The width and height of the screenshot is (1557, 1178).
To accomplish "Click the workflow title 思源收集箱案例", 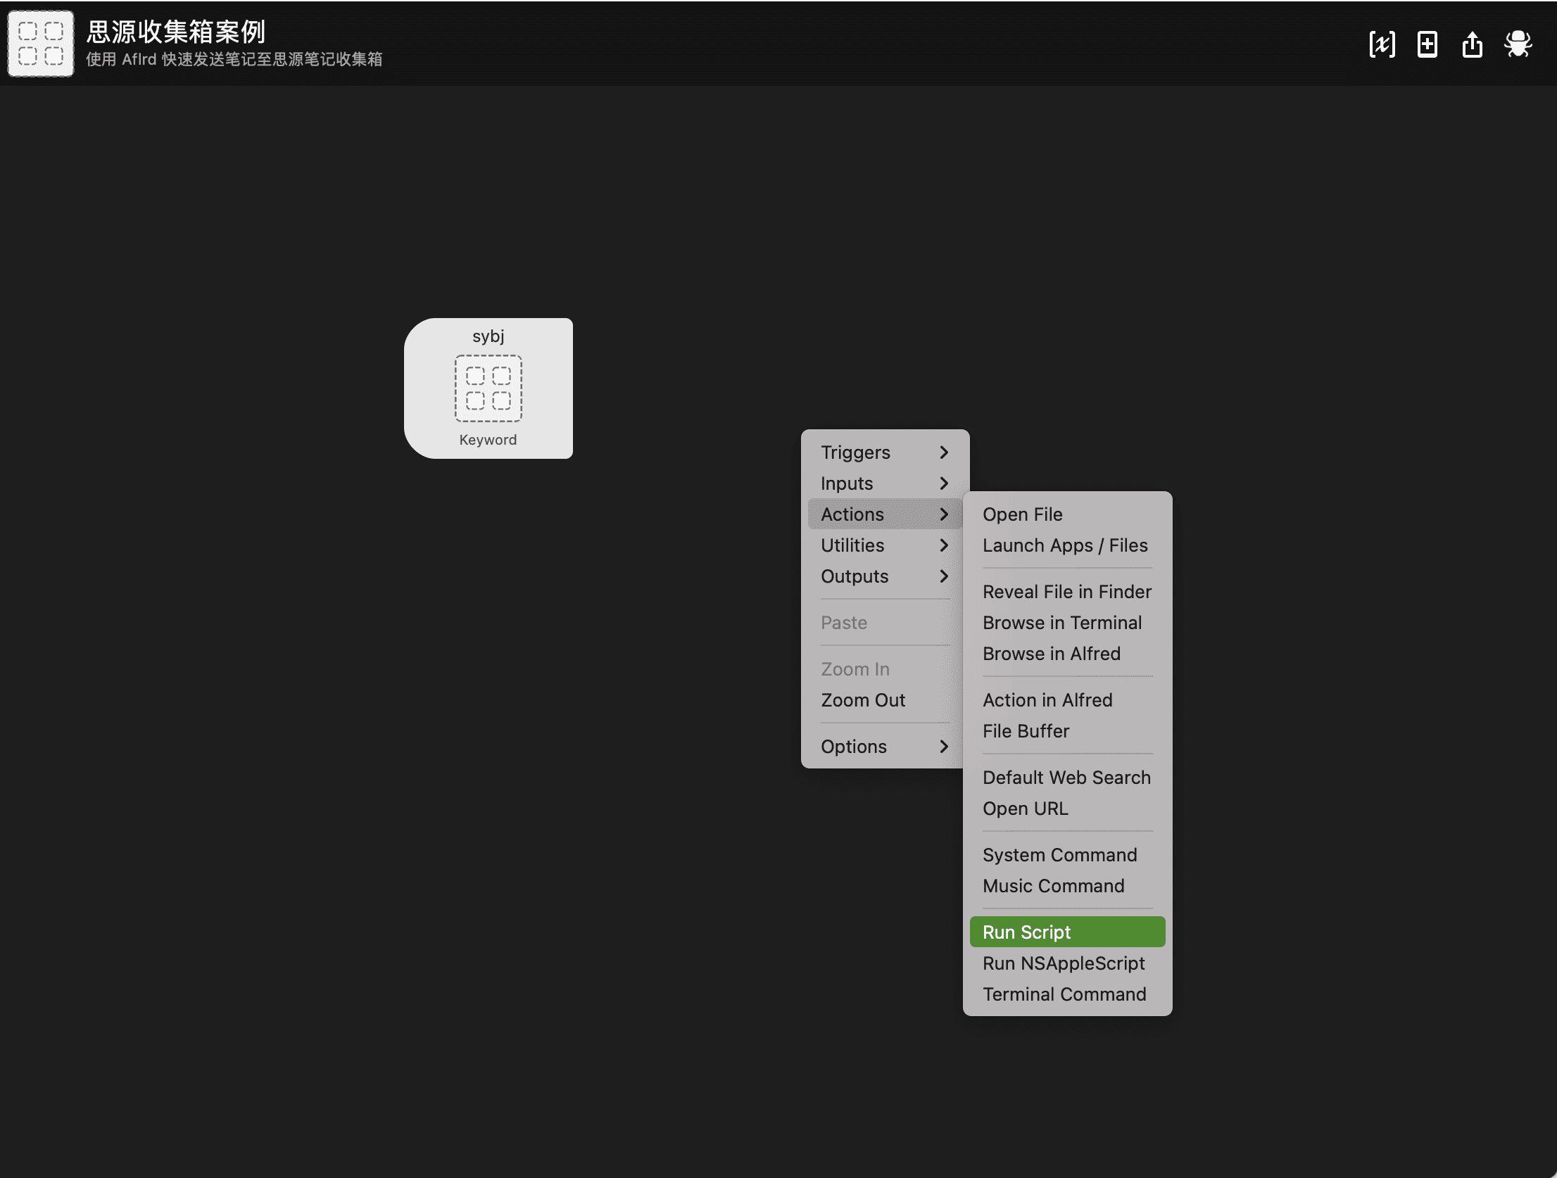I will pyautogui.click(x=175, y=32).
